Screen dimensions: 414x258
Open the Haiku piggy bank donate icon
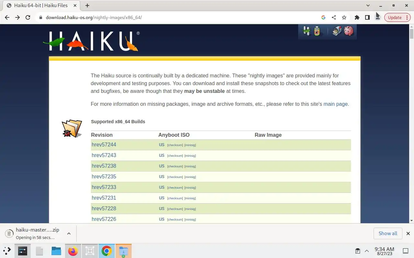click(x=349, y=31)
